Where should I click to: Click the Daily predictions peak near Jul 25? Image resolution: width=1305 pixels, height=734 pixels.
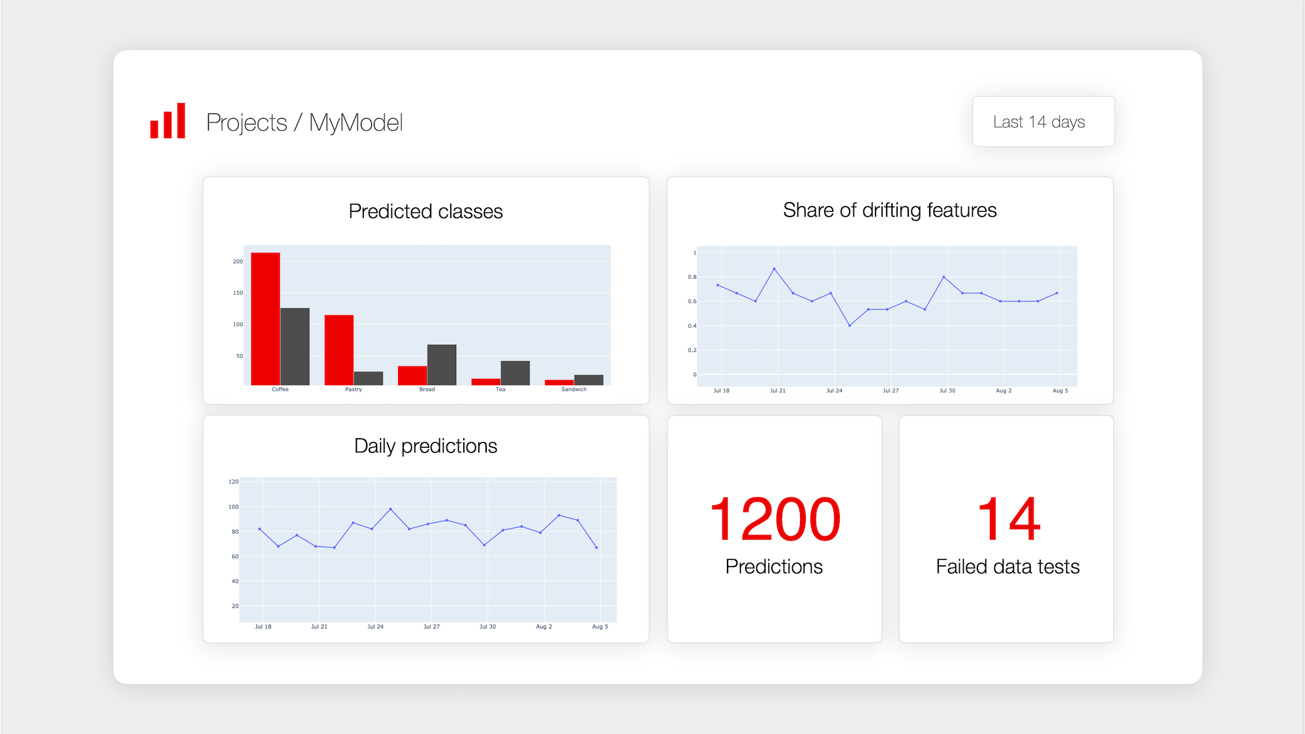coord(390,509)
